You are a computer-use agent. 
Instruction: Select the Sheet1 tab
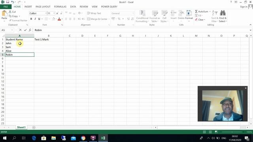(x=21, y=127)
